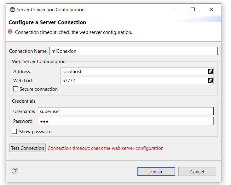Click the red error icon beside the timeout message
231x185 pixels.
[10, 32]
